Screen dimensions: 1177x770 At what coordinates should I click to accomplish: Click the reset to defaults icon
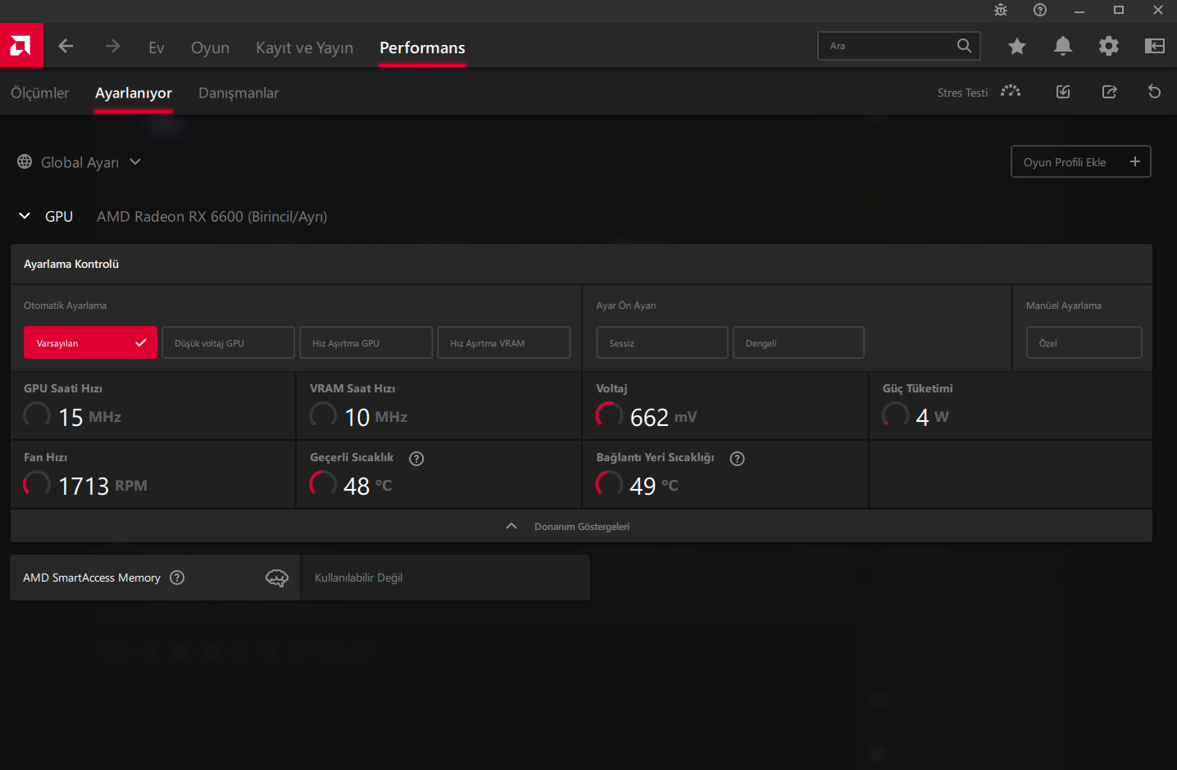1155,92
